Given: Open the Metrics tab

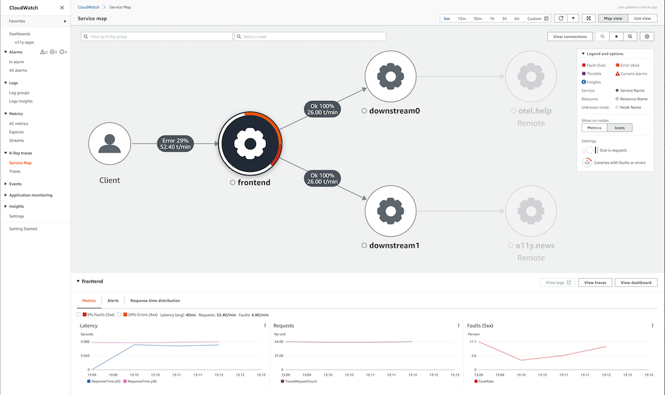Looking at the screenshot, I should tap(89, 301).
